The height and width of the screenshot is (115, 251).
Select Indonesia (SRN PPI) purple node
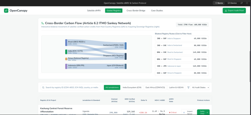tap(66, 66)
